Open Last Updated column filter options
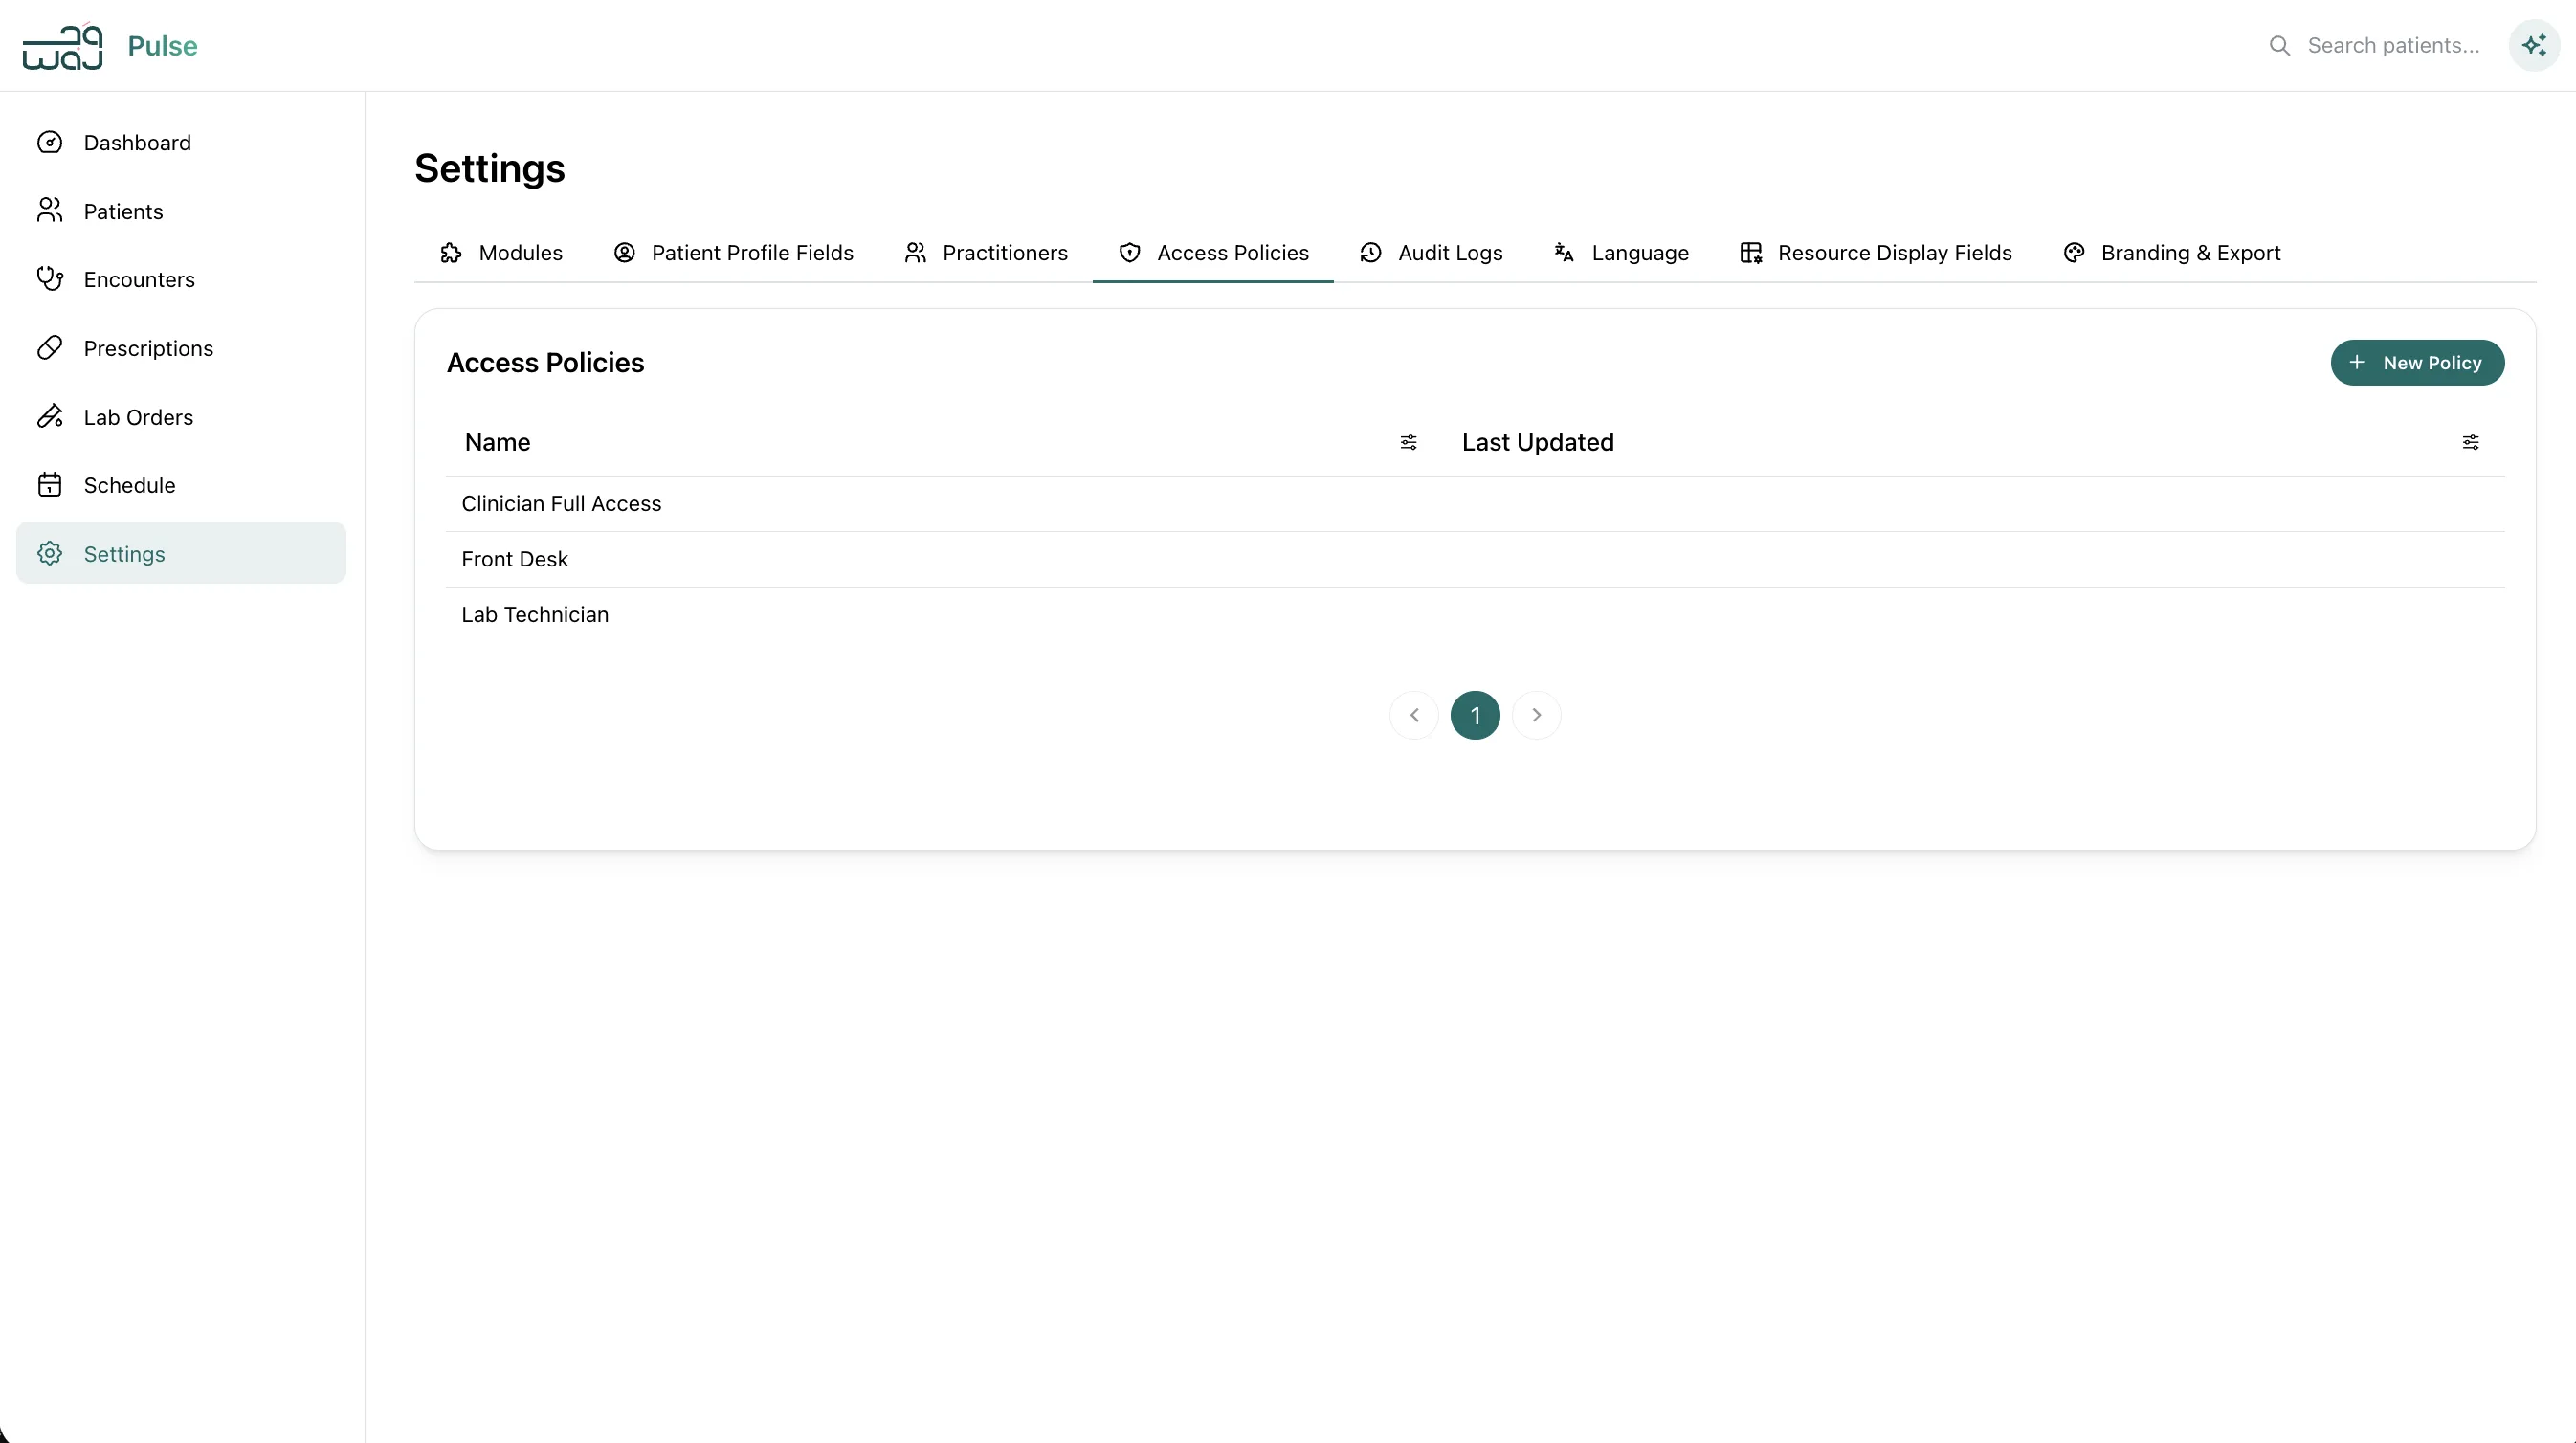 click(2470, 442)
